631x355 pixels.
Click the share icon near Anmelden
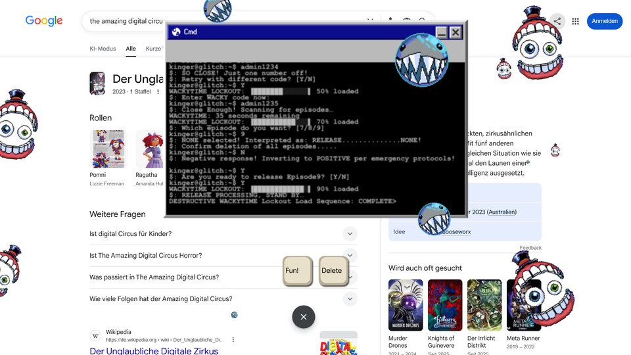click(557, 21)
